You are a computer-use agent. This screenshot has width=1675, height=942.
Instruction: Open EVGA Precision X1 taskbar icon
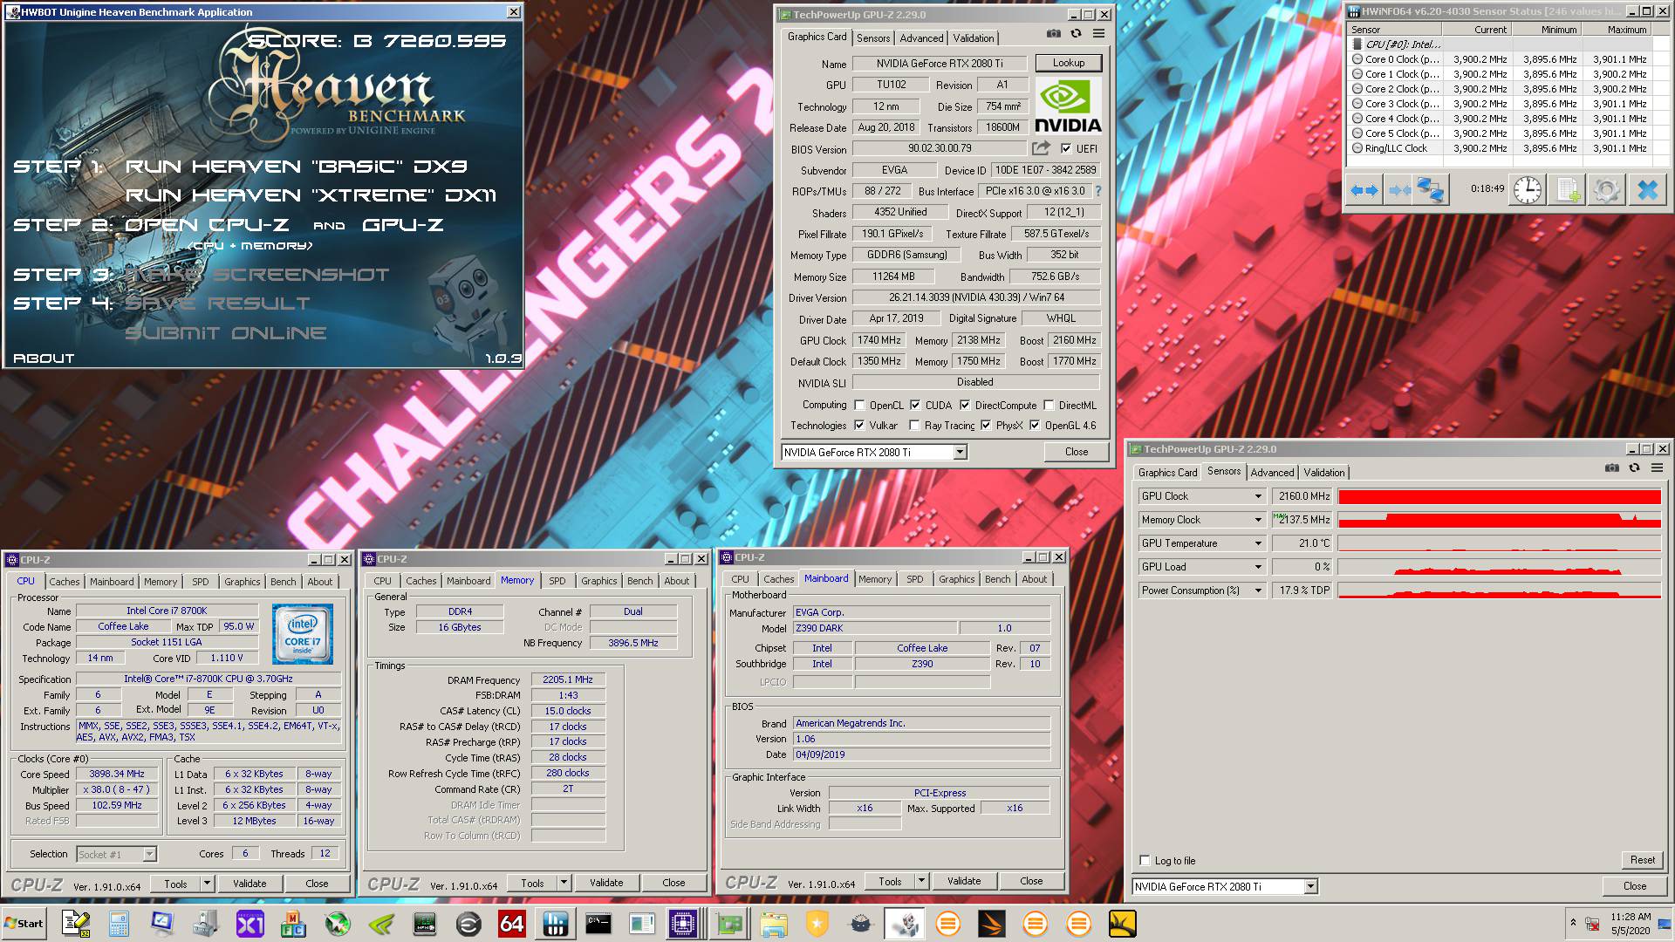(x=250, y=924)
